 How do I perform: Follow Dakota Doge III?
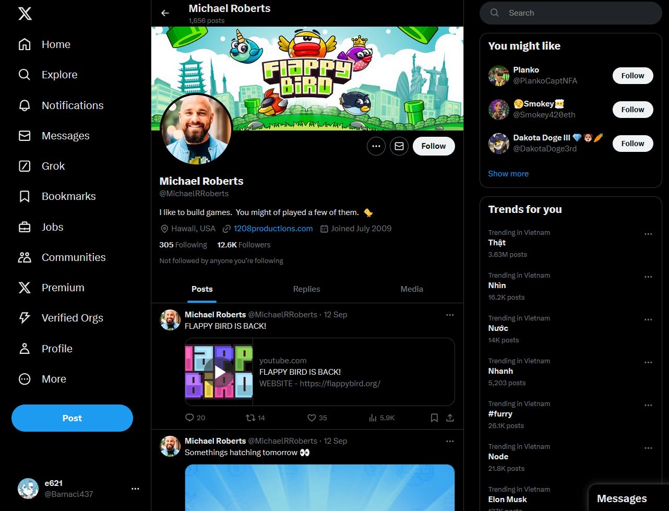632,144
